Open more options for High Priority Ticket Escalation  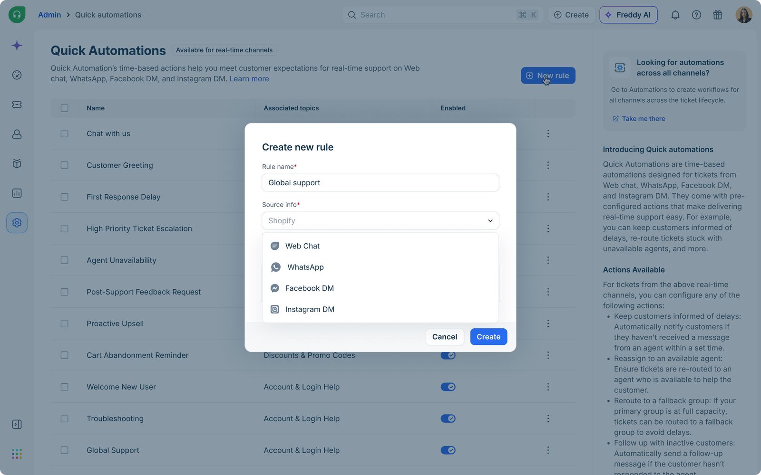coord(548,228)
